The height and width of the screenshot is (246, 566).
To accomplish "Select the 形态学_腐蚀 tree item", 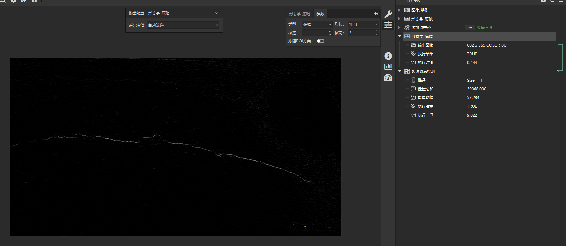I will point(422,19).
